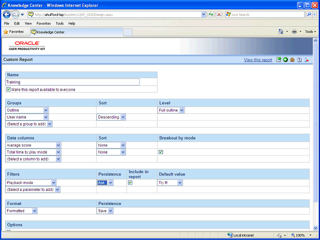Open the View menu
The image size is (320, 240).
click(28, 23)
